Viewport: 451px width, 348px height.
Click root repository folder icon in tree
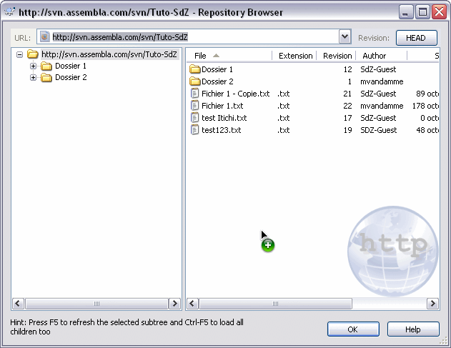click(32, 54)
